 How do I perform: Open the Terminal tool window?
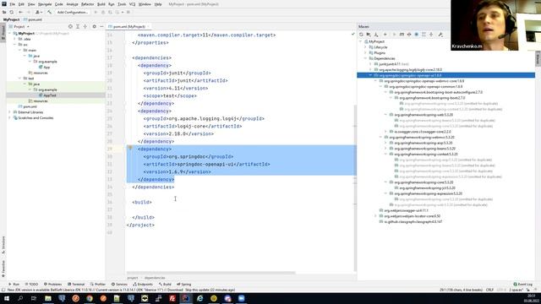click(x=76, y=285)
